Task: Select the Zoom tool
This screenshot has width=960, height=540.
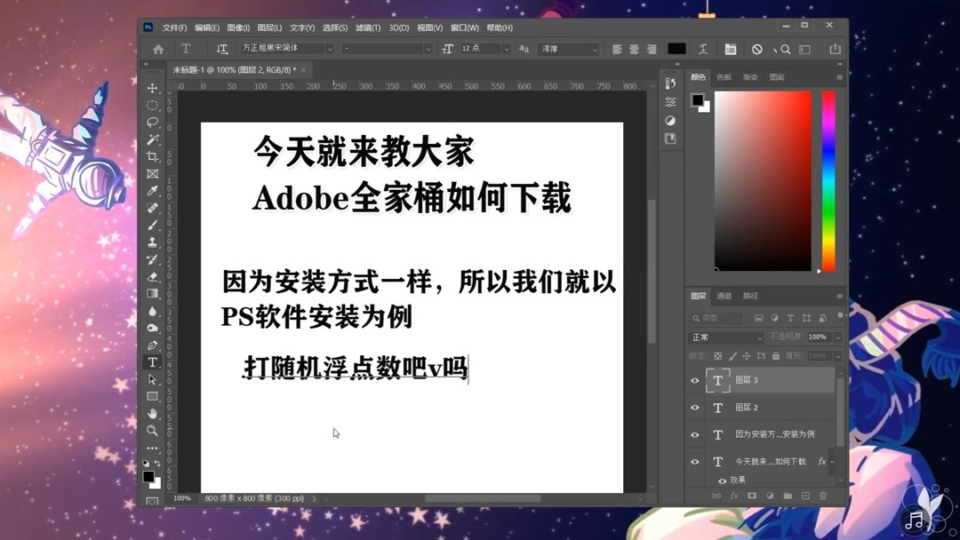Action: tap(154, 430)
